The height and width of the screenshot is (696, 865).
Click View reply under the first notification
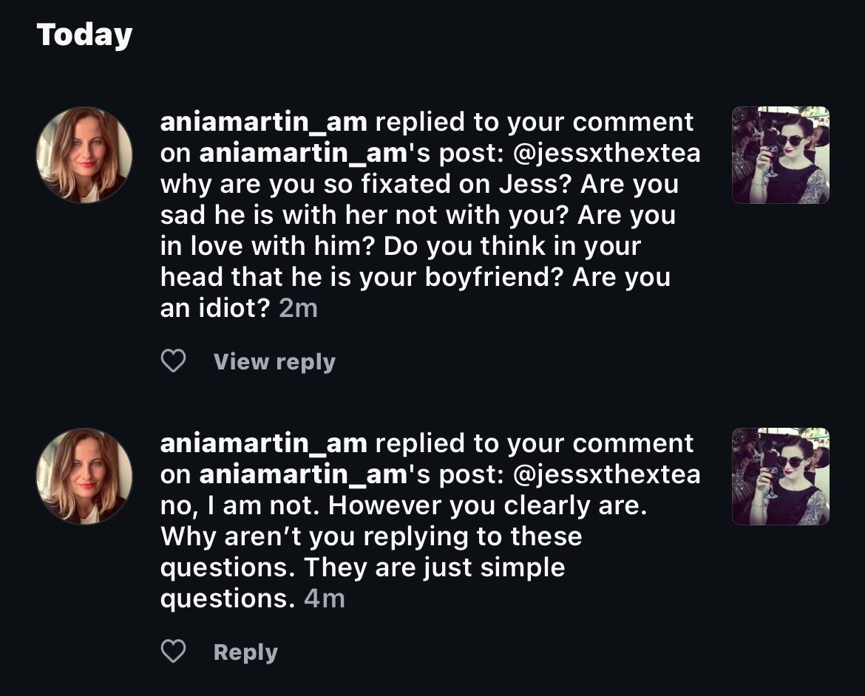tap(274, 362)
